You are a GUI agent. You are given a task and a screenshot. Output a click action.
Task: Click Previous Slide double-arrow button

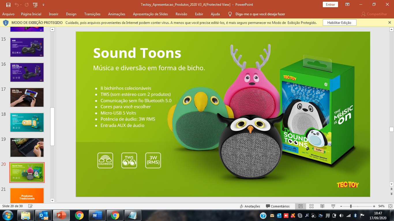[x=391, y=189]
